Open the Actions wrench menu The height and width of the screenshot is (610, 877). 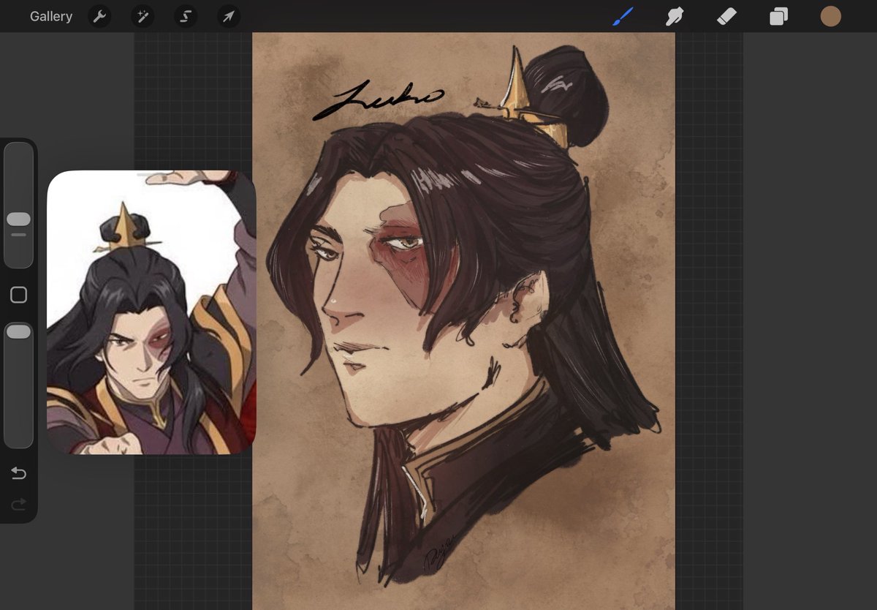click(x=99, y=16)
